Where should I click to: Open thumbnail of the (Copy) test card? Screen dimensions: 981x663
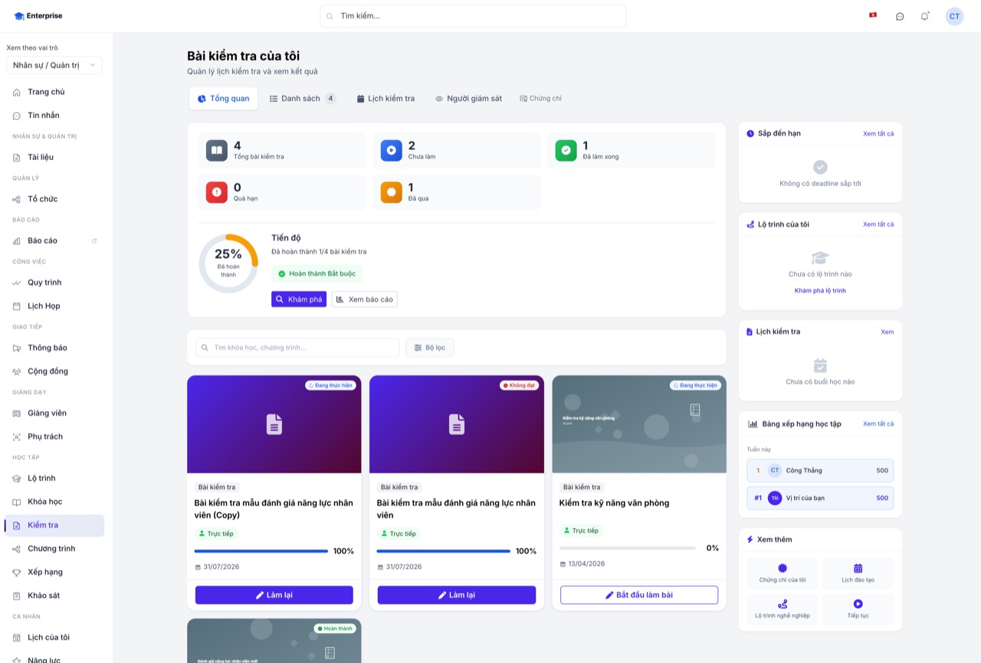click(x=274, y=424)
